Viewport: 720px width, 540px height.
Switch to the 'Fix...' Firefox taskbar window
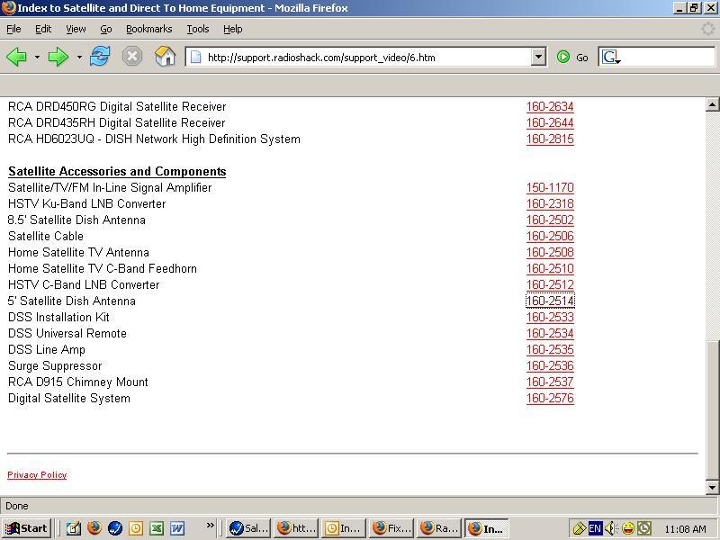click(x=391, y=528)
